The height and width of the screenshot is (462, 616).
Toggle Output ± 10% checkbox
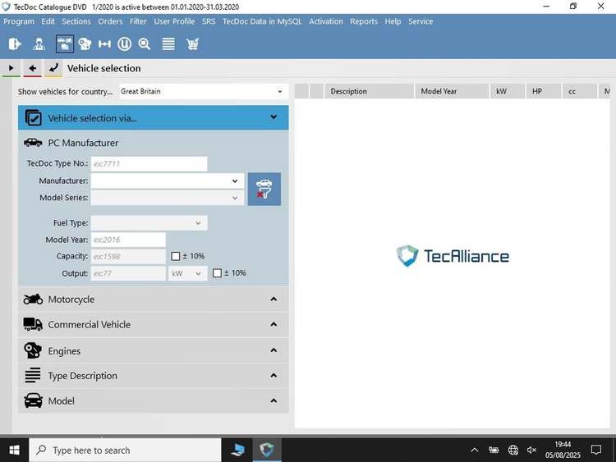point(218,273)
